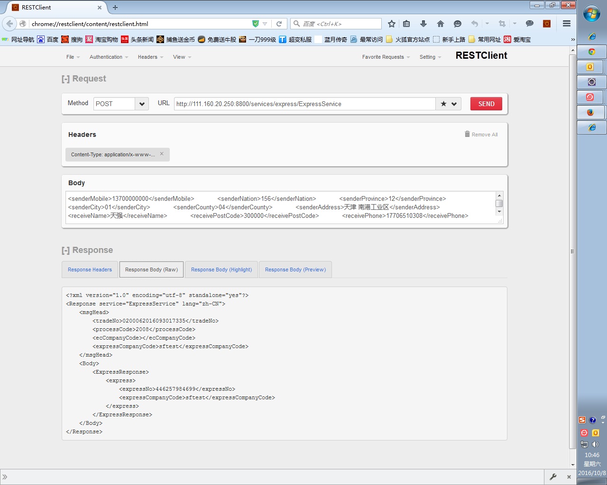Switch to Response Body (Highlight) tab
This screenshot has height=485, width=607.
point(221,269)
